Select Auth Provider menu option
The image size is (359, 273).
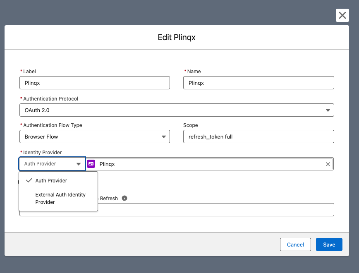pos(58,180)
